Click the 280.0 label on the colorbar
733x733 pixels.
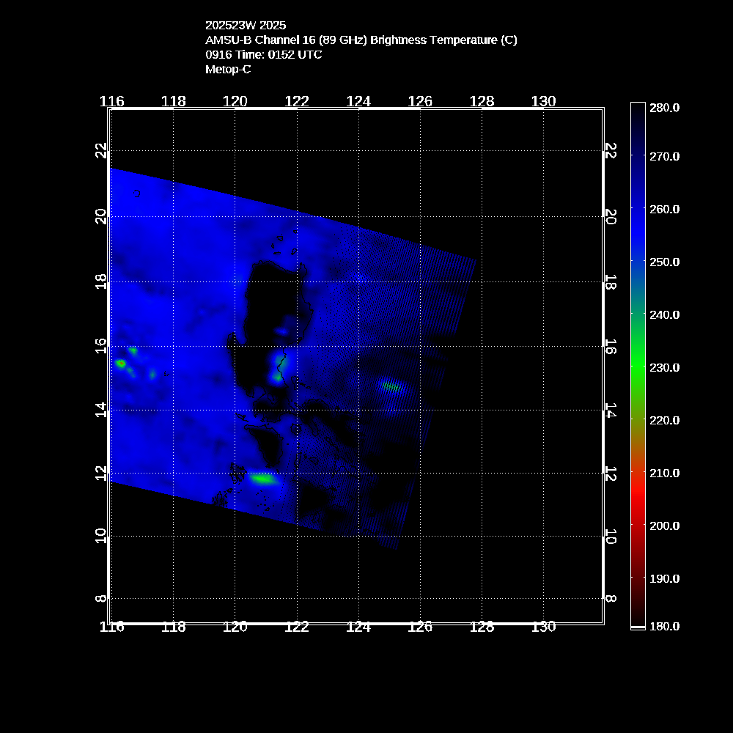[x=665, y=108]
